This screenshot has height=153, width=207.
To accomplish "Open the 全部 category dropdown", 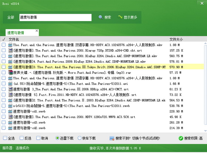I will [x=11, y=17].
